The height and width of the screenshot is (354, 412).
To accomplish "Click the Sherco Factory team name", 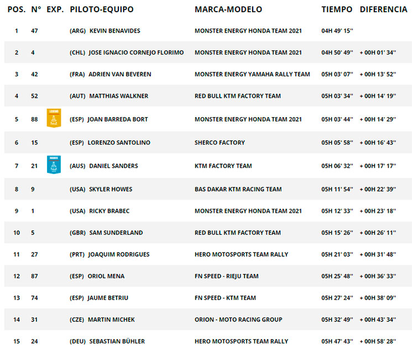I will (x=220, y=142).
